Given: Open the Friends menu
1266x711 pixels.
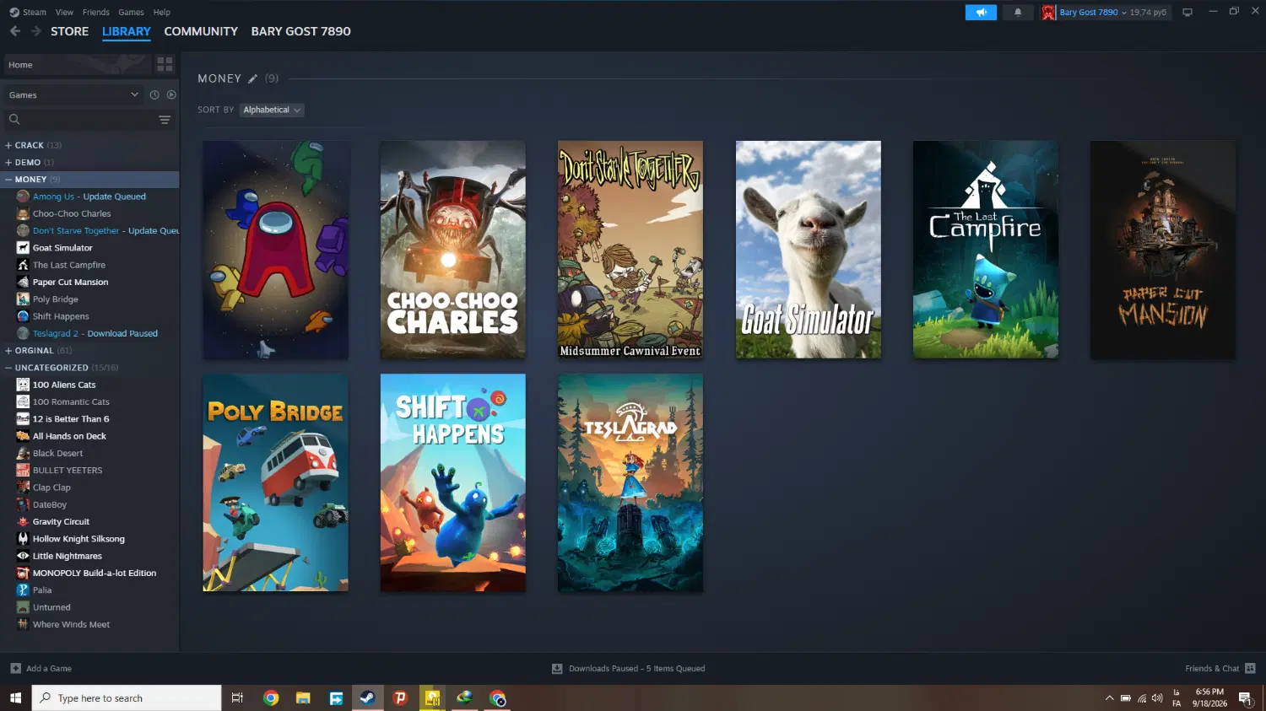Looking at the screenshot, I should pos(96,13).
